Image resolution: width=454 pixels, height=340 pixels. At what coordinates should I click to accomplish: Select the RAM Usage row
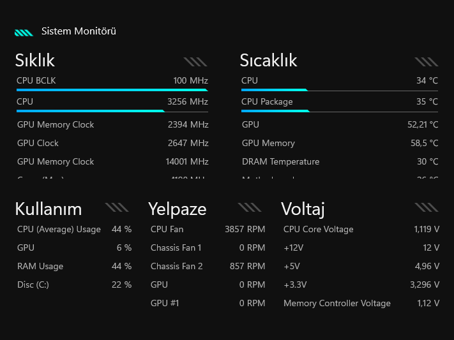pyautogui.click(x=74, y=266)
